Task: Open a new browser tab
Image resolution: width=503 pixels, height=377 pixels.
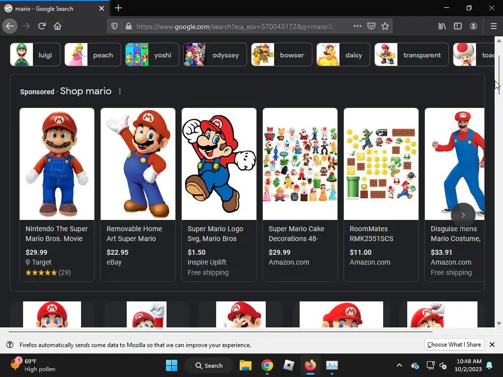Action: [118, 8]
